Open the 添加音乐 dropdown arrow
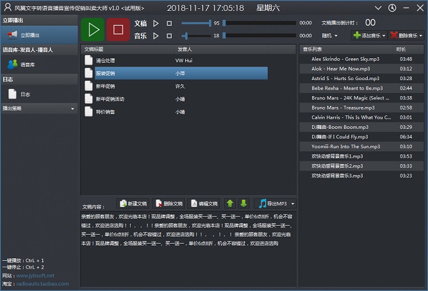This screenshot has height=291, width=428. [x=384, y=36]
